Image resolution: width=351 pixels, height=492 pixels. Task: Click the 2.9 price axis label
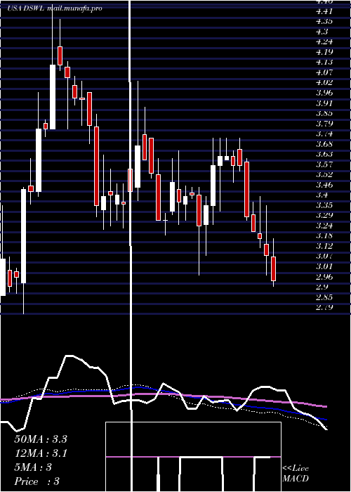(322, 287)
